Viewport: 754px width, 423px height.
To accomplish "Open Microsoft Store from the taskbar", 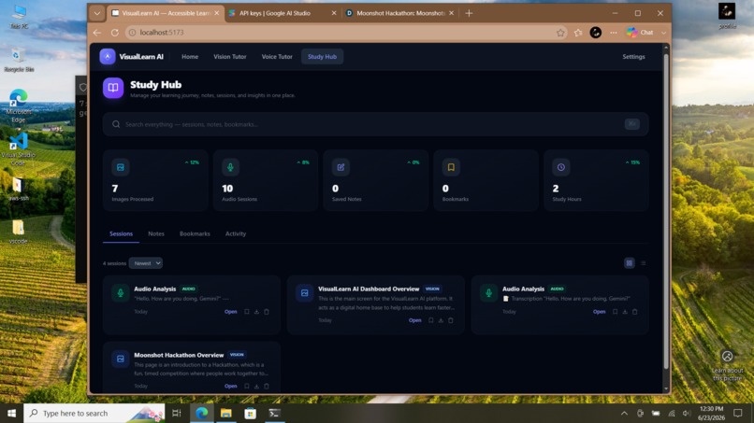I will point(250,413).
